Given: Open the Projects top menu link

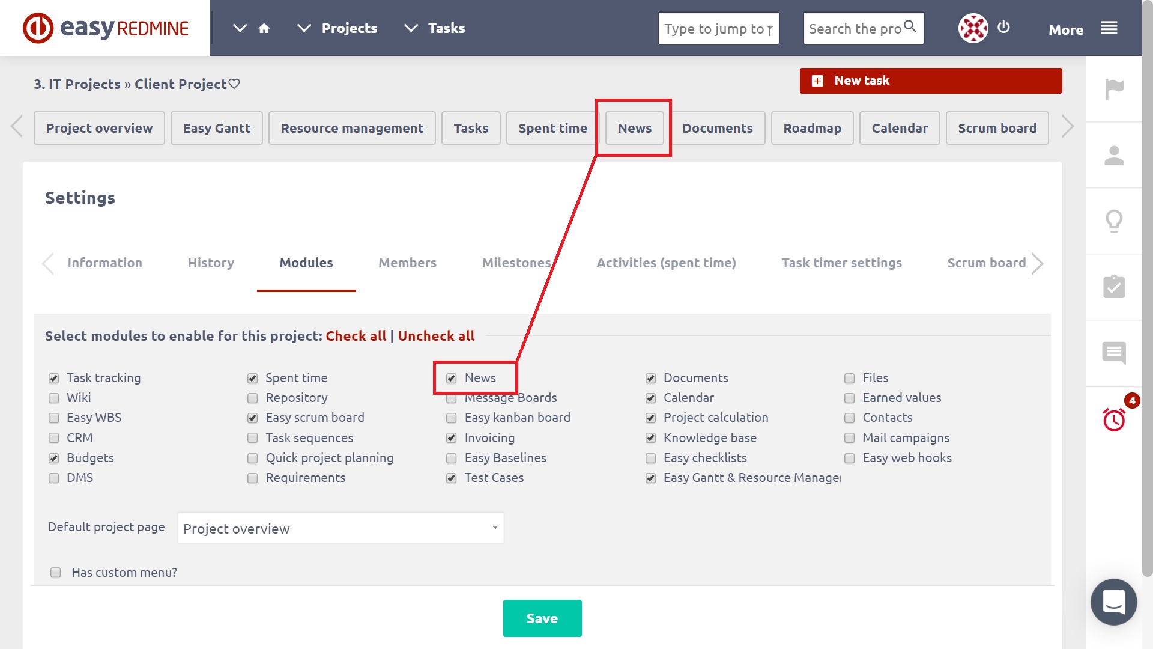Looking at the screenshot, I should pyautogui.click(x=350, y=28).
